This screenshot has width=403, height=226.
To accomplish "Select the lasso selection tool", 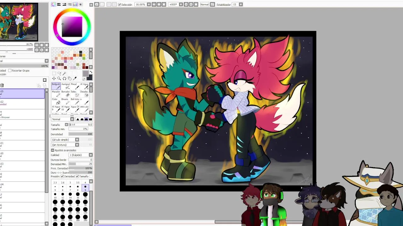I will (59, 73).
